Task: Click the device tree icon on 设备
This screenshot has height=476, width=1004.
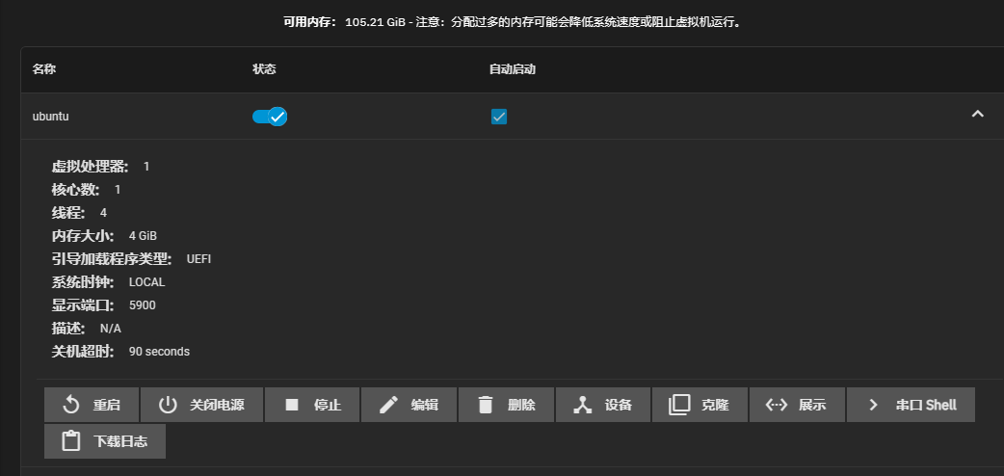Action: 583,405
